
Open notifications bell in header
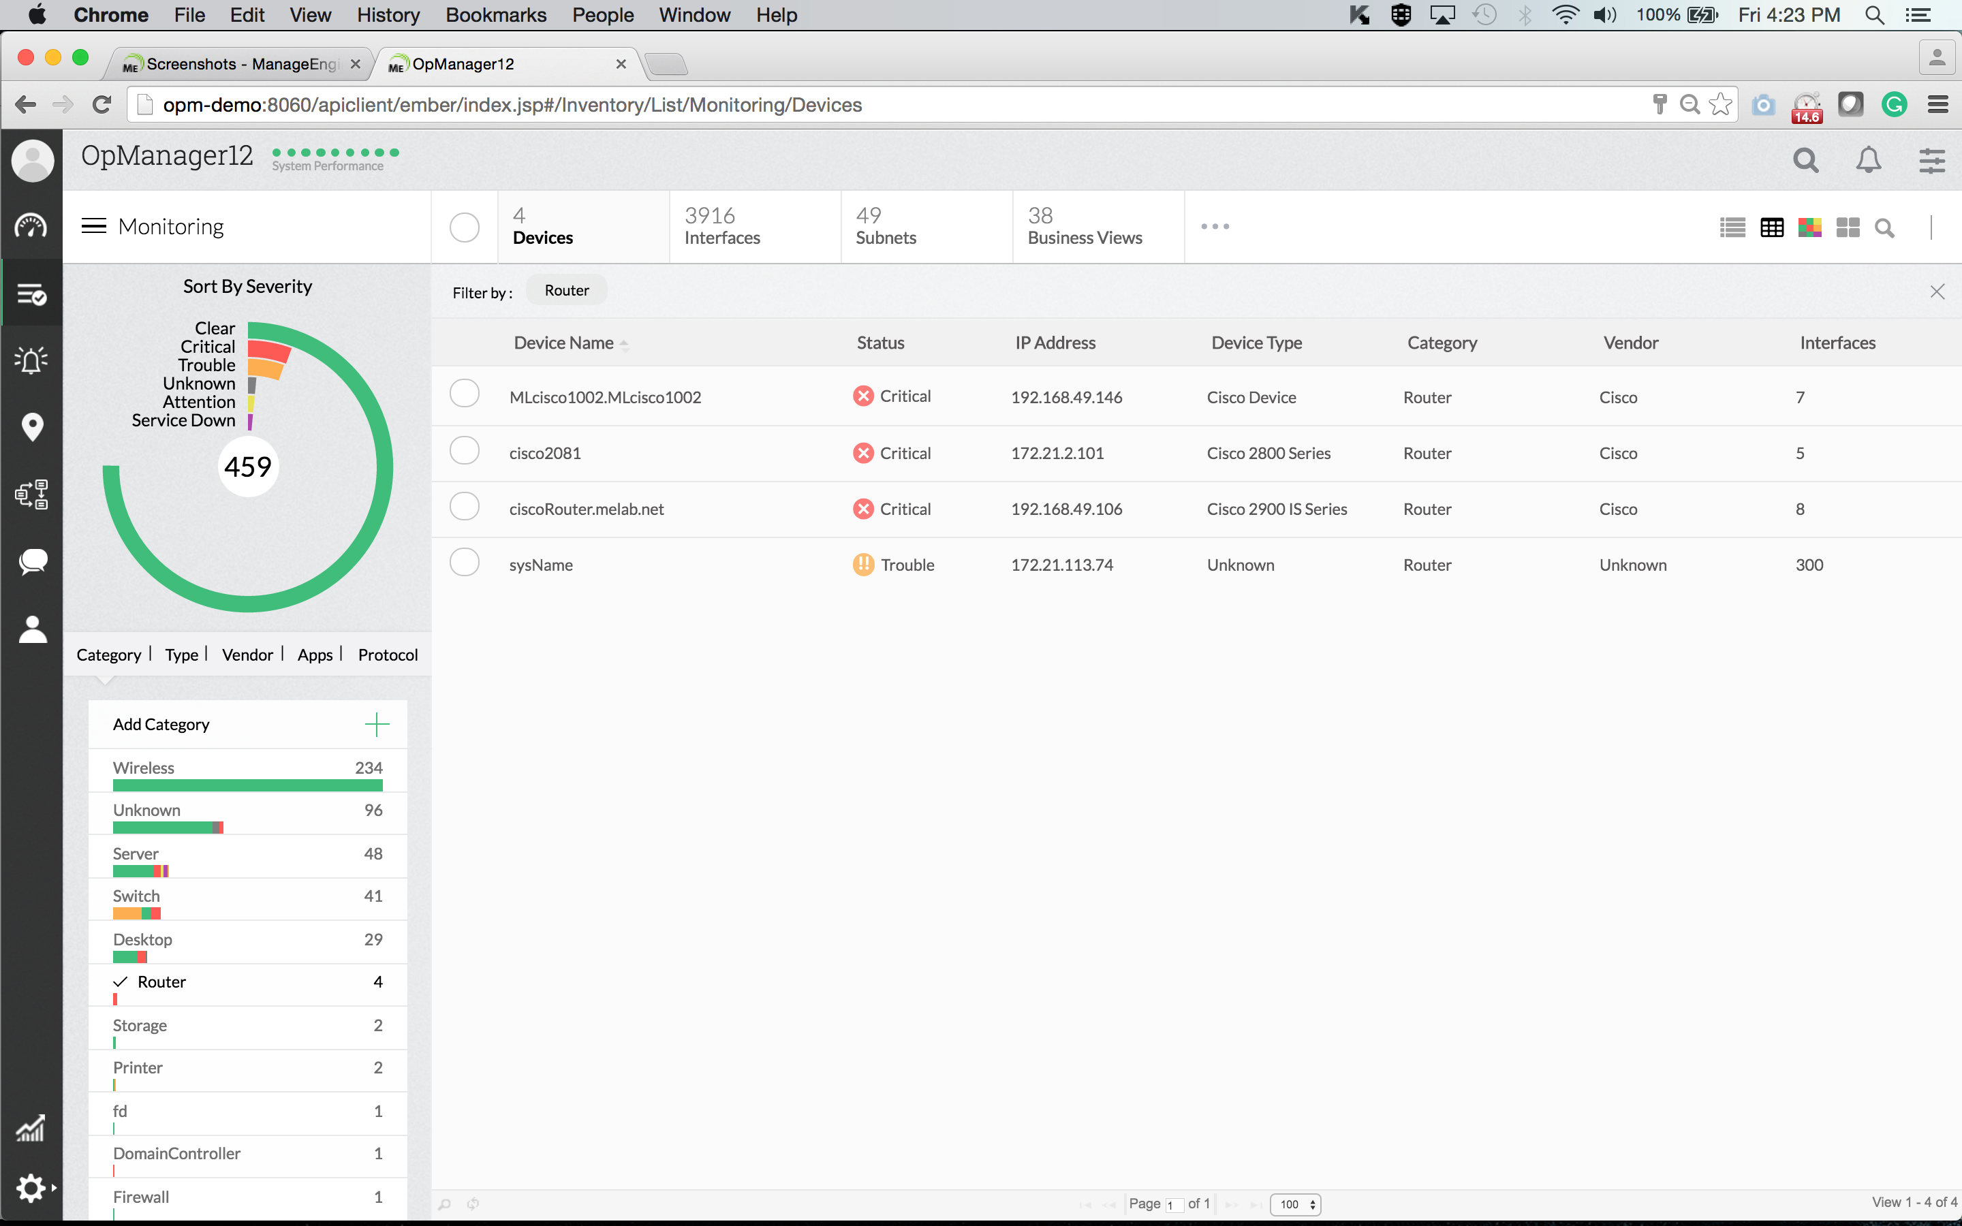[x=1869, y=161]
